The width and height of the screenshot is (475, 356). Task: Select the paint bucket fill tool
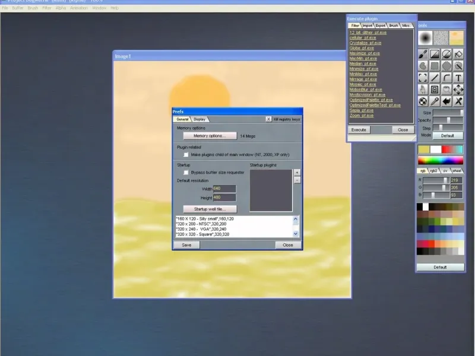(x=458, y=54)
